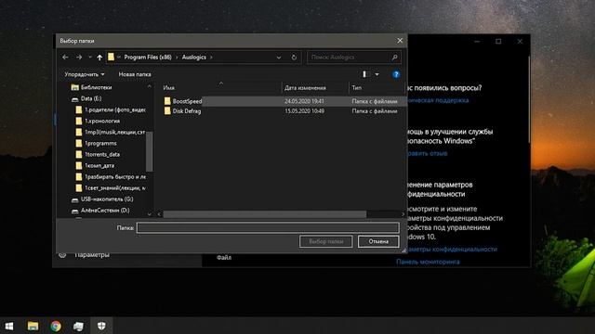Open help with the blue question icon
Viewport: 595px width, 334px height.
[x=396, y=74]
